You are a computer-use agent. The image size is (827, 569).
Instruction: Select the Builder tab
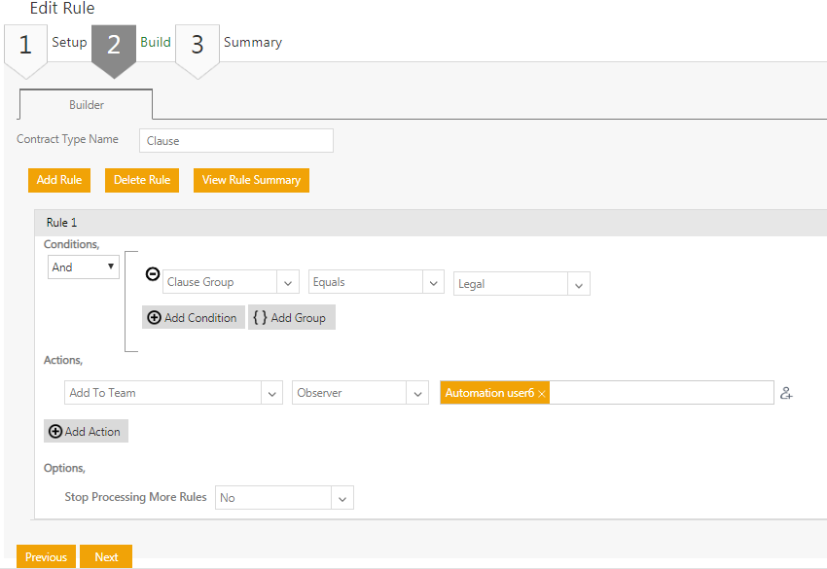point(87,105)
